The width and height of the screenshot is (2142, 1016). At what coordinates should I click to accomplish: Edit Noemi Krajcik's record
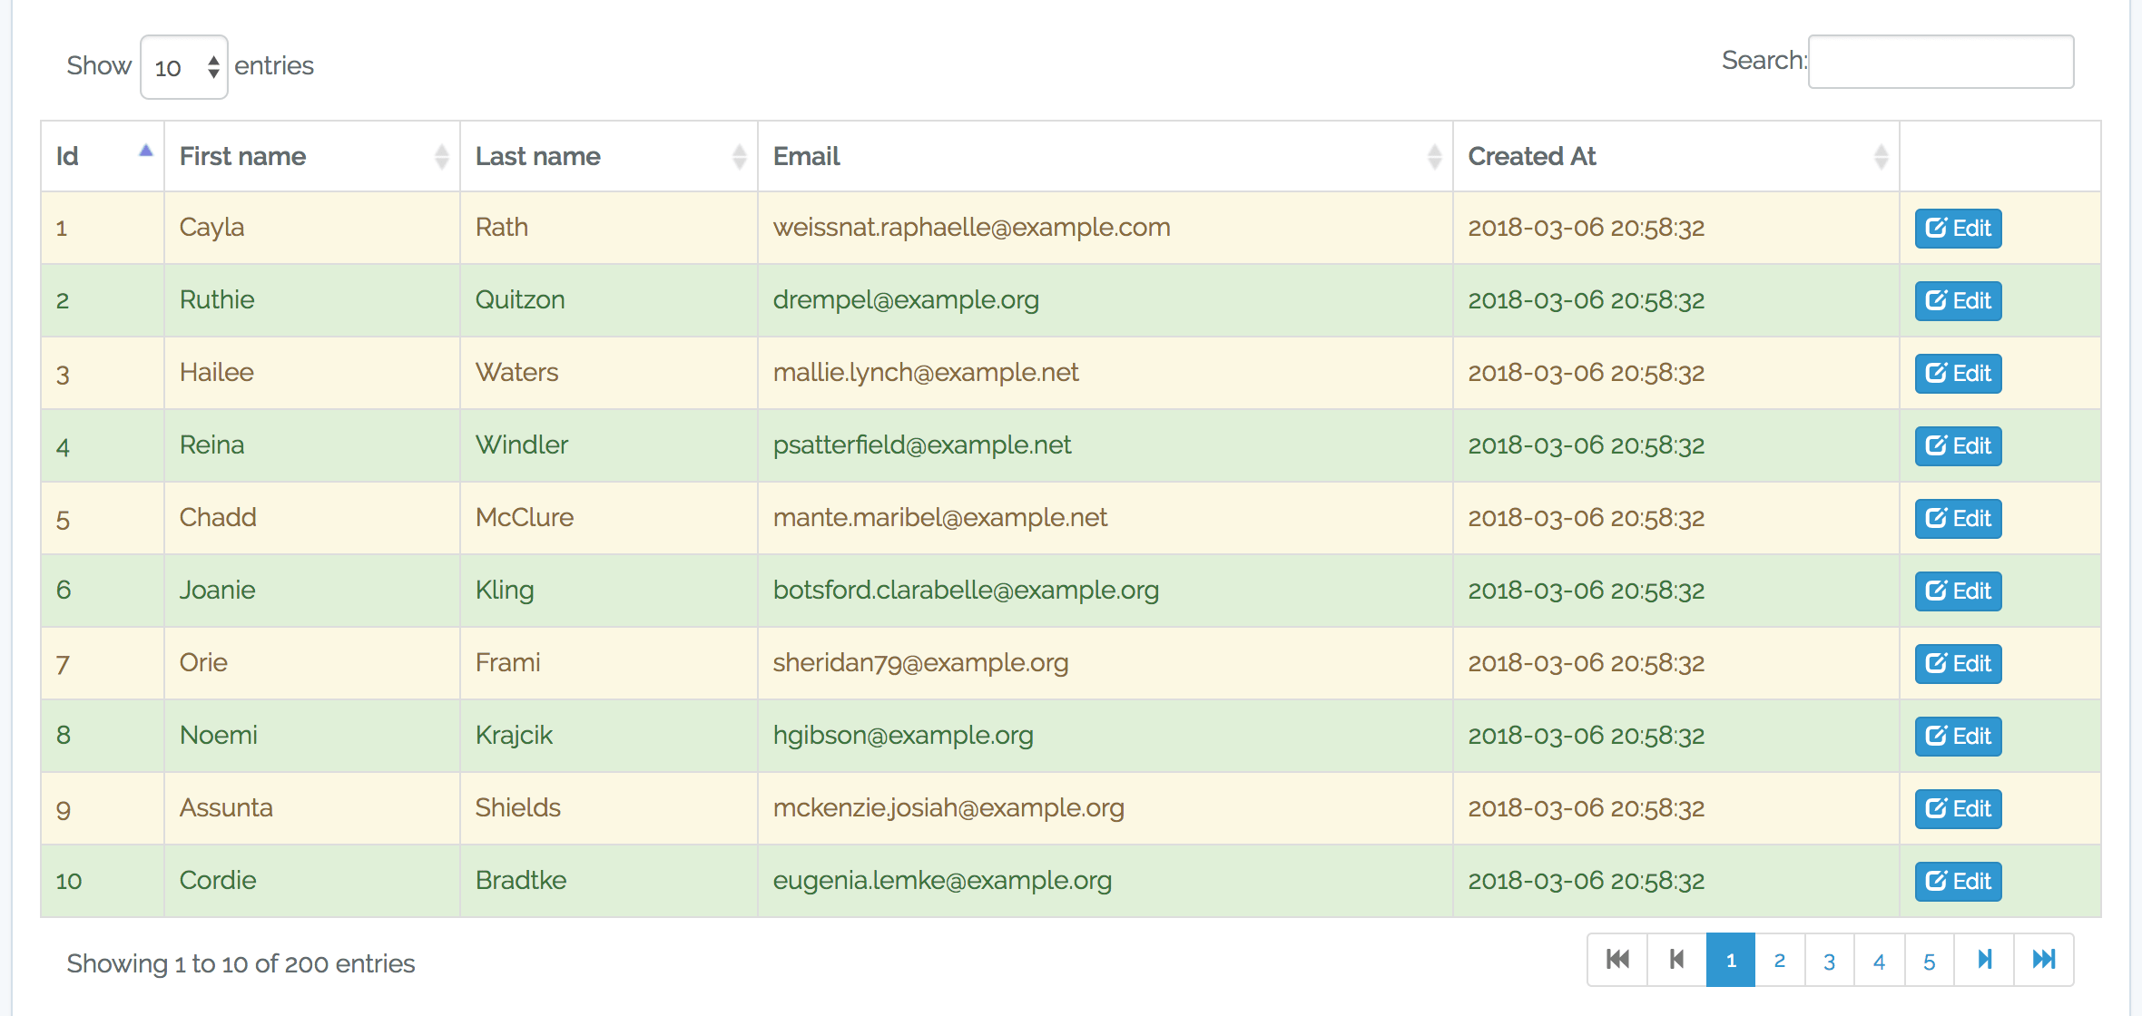pos(1957,737)
